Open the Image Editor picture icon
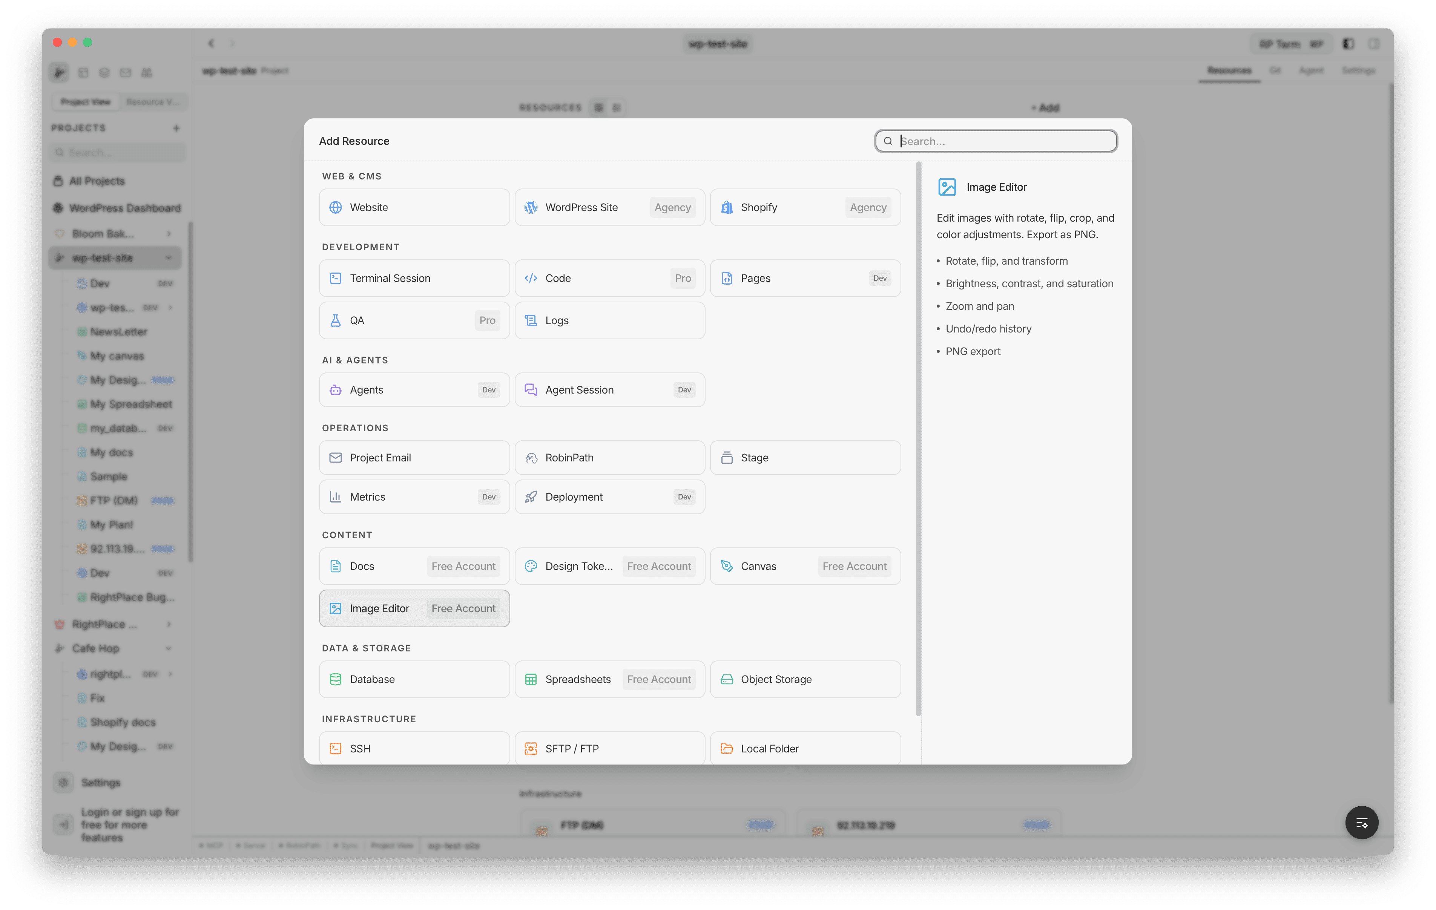The width and height of the screenshot is (1436, 910). pos(335,608)
